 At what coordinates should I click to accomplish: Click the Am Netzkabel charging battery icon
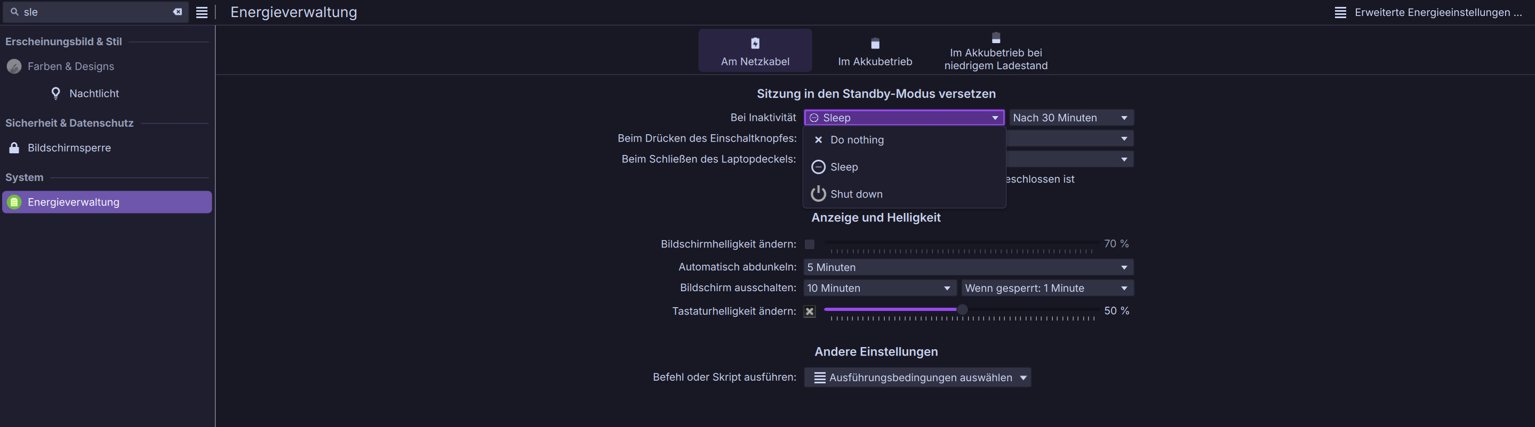pyautogui.click(x=755, y=43)
